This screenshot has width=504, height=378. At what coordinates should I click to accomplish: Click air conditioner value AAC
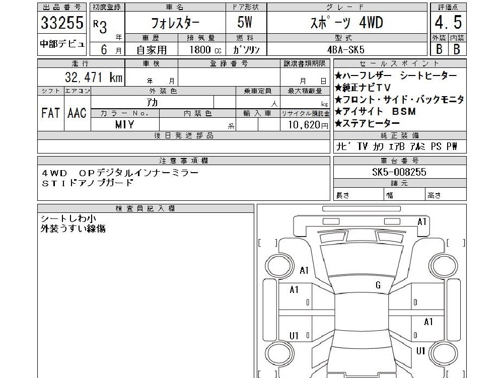77,113
